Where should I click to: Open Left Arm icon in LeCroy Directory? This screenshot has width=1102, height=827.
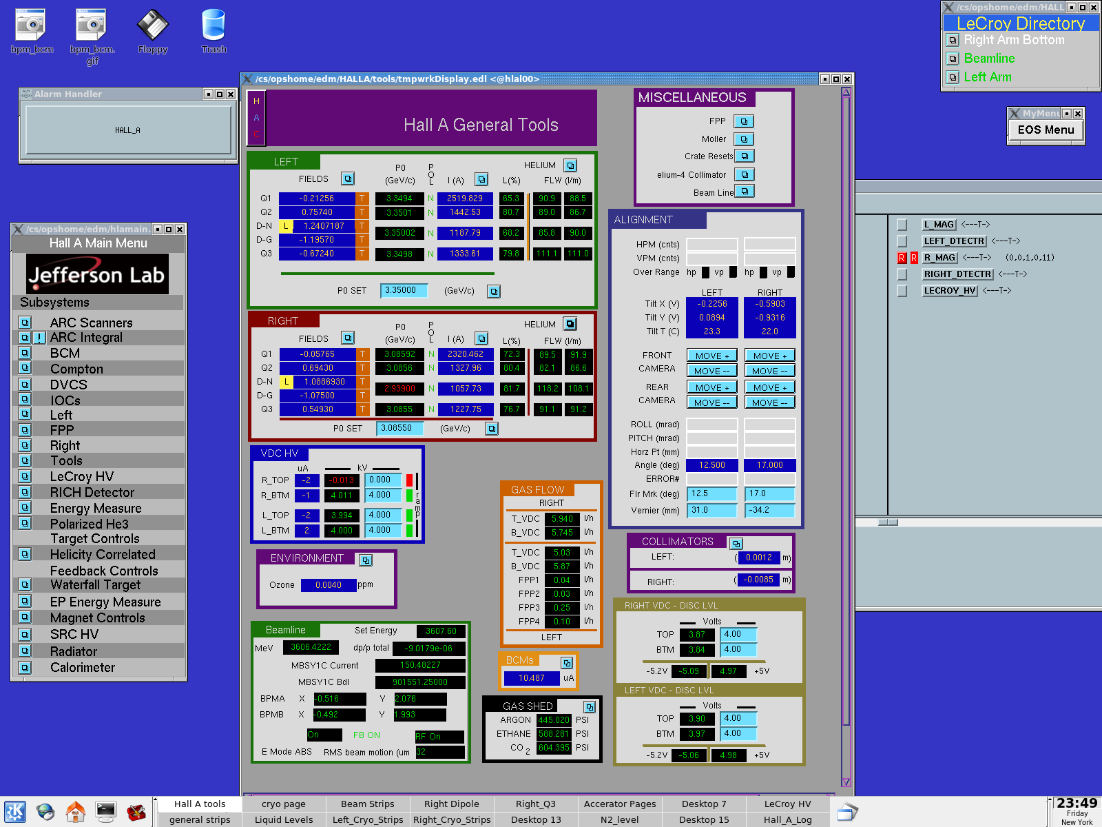click(953, 77)
